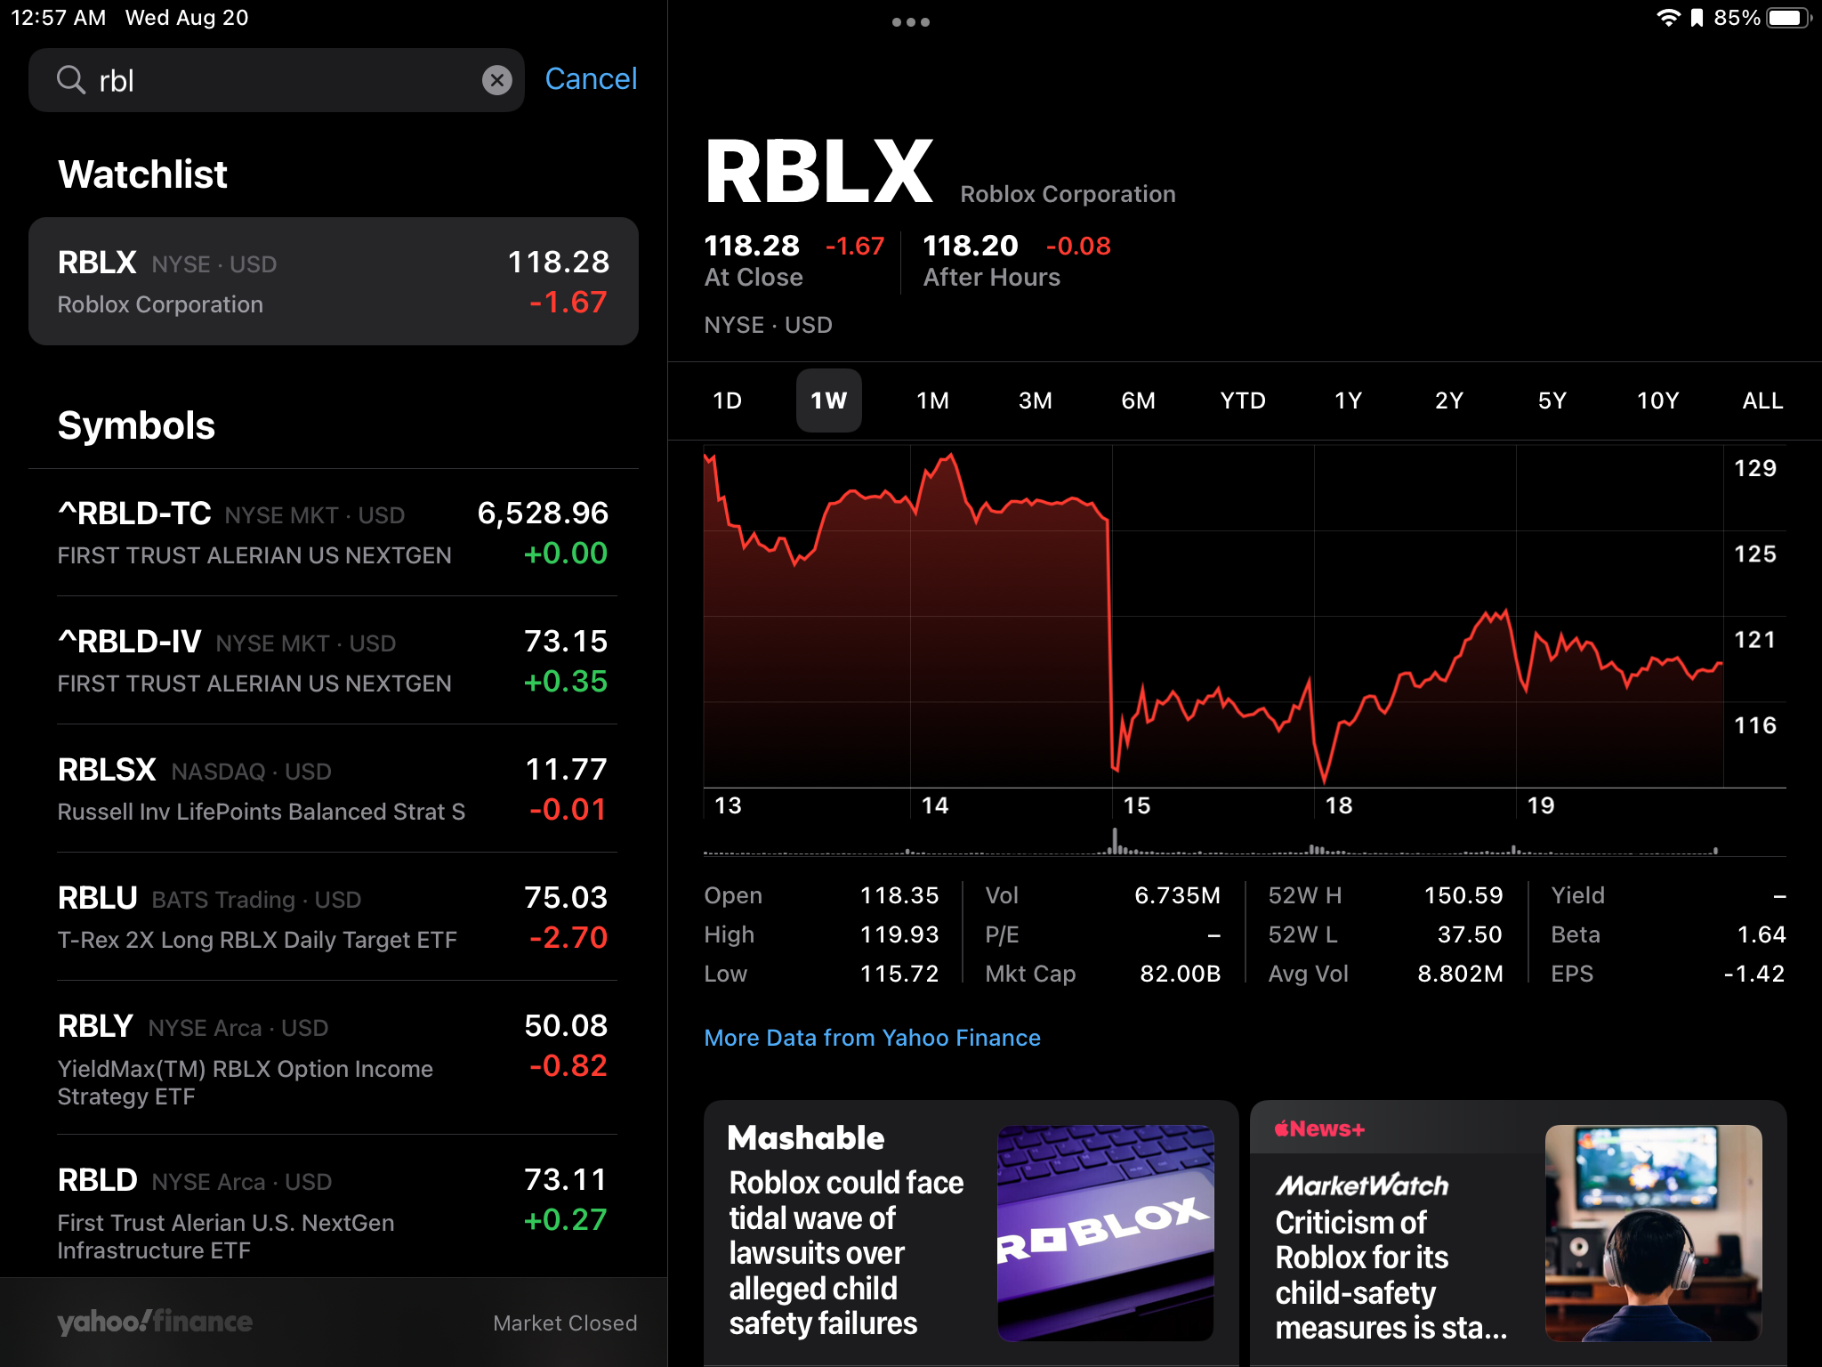Tap the battery indicator icon
The image size is (1822, 1367).
tap(1789, 18)
